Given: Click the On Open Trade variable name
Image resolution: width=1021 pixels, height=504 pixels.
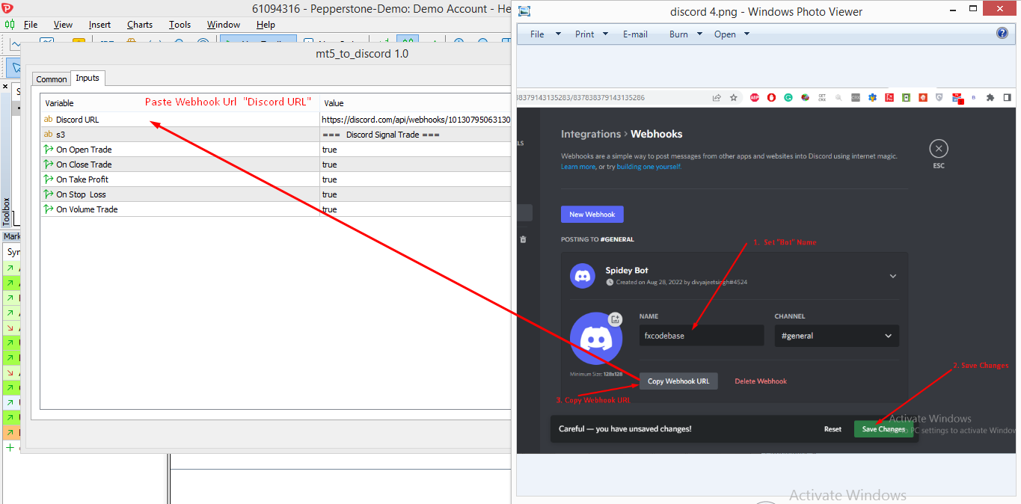Looking at the screenshot, I should 84,150.
